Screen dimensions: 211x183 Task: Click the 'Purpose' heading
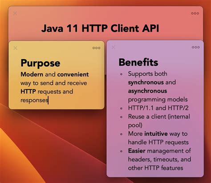(x=41, y=63)
